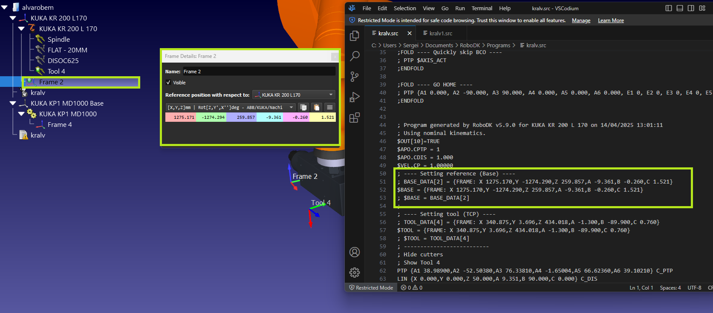The width and height of the screenshot is (713, 313).
Task: Open the Run and Debug icon
Action: [354, 97]
